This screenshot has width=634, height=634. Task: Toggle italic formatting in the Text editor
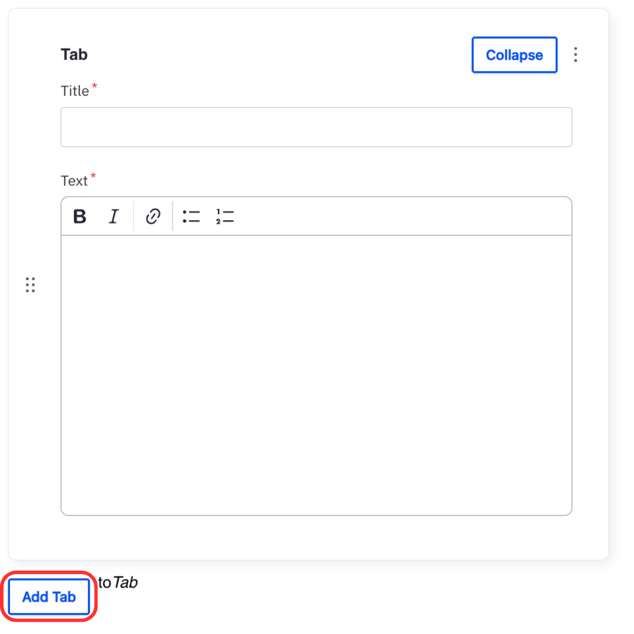[x=113, y=217]
